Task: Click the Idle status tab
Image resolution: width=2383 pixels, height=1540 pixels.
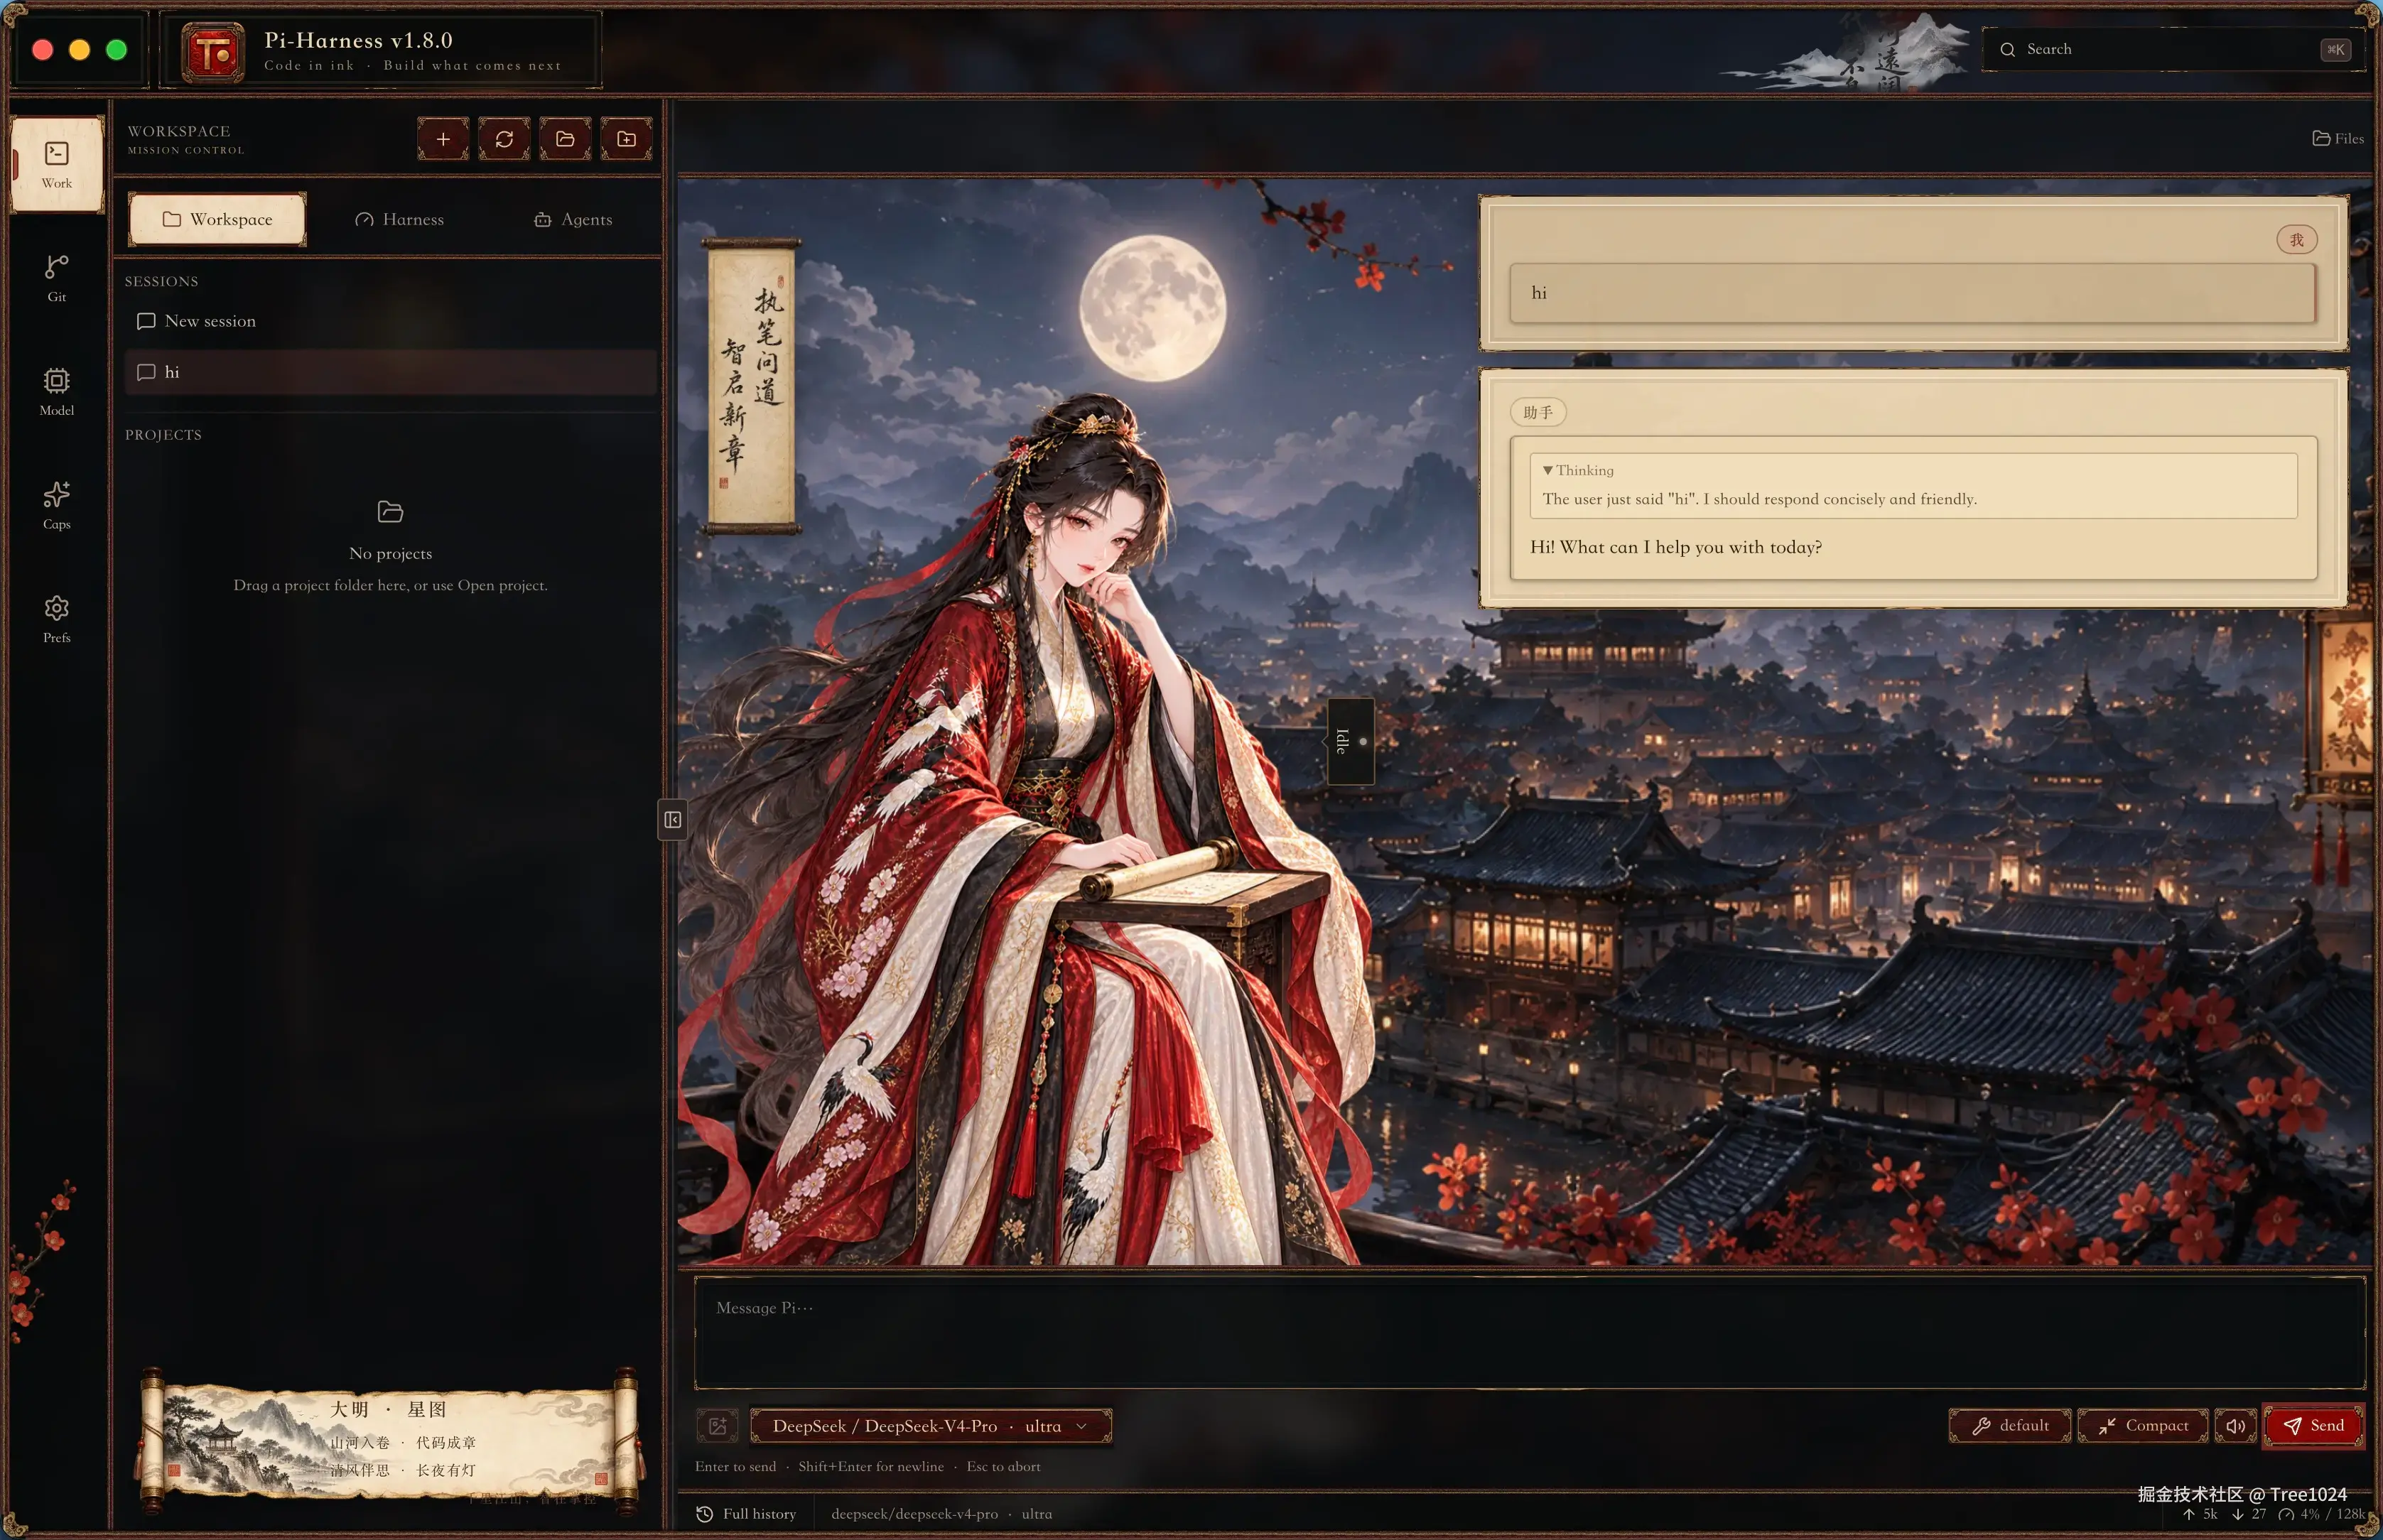Action: coord(1350,741)
